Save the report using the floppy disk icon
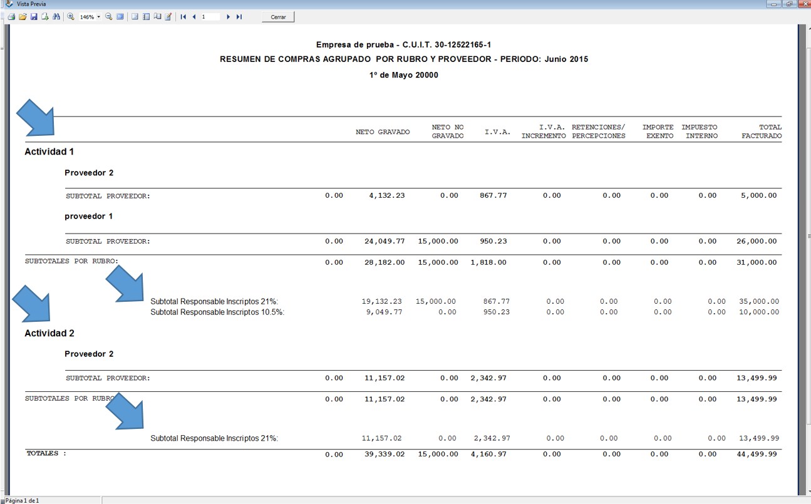Image resolution: width=811 pixels, height=504 pixels. [34, 17]
